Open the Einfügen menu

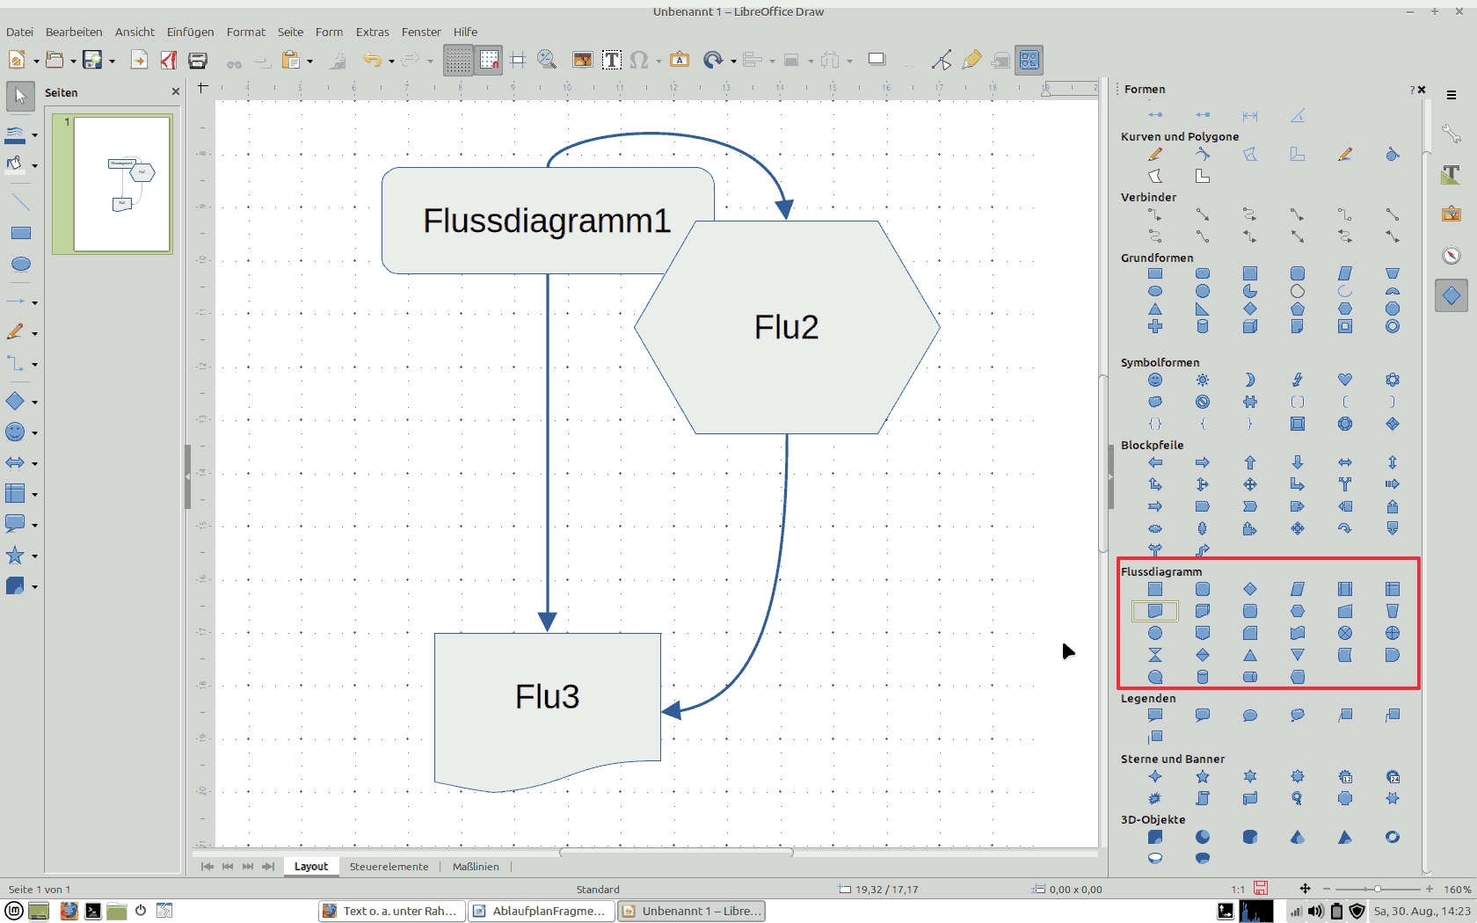click(x=191, y=32)
